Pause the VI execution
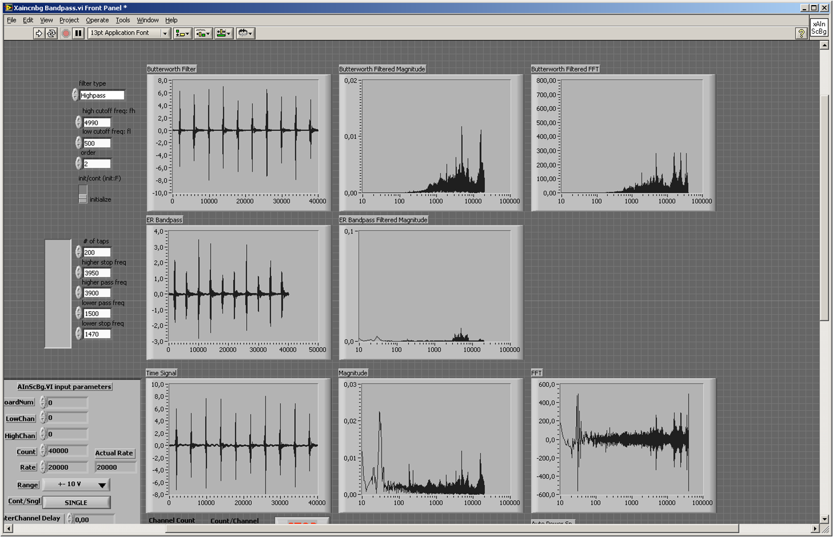Viewport: 833px width, 537px height. coord(79,34)
